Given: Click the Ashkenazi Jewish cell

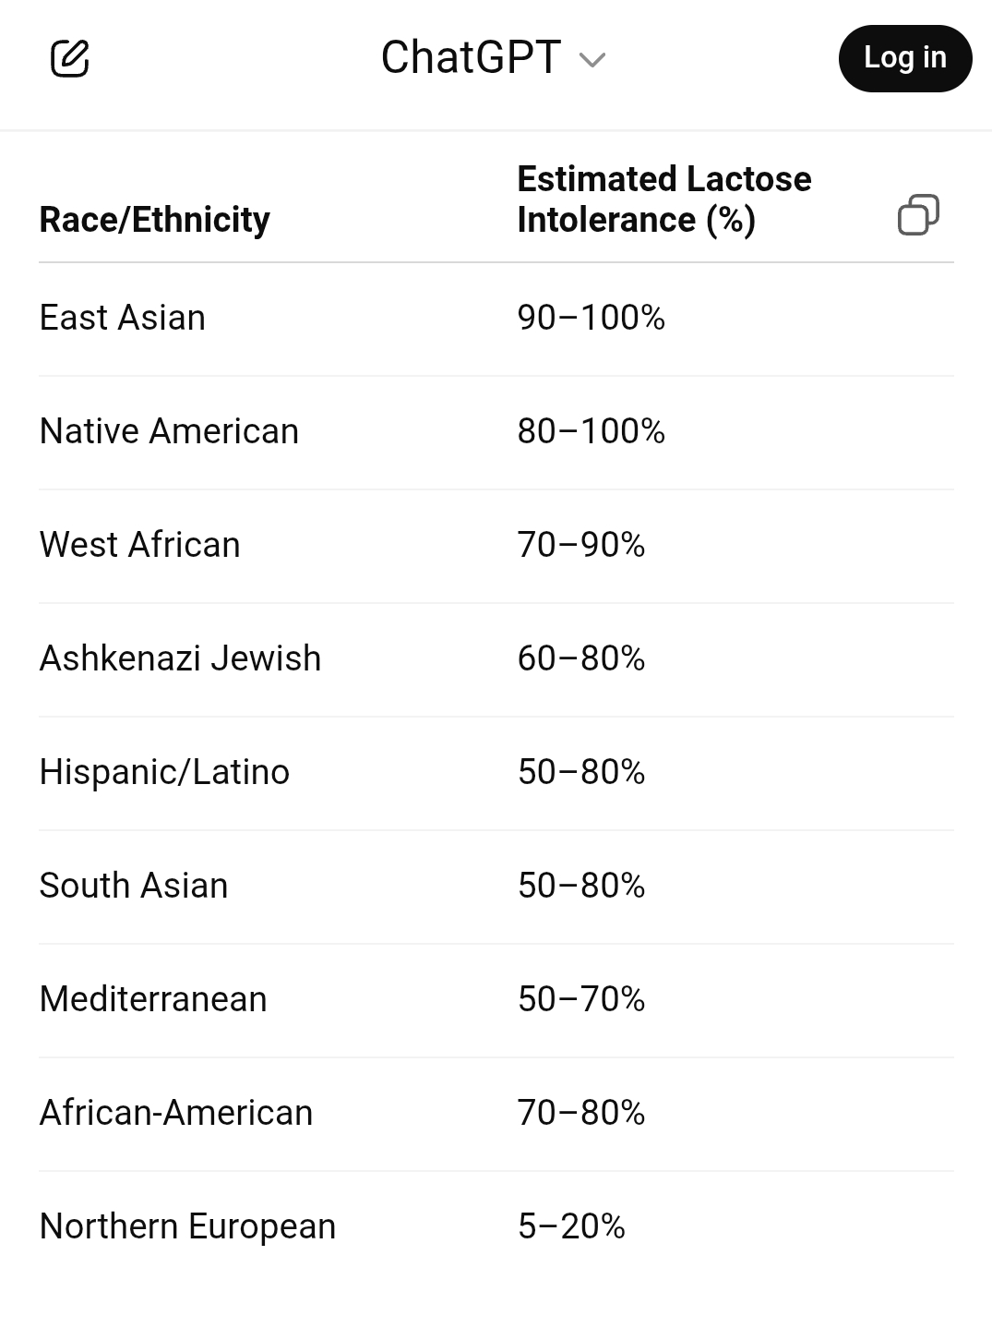Looking at the screenshot, I should [180, 658].
